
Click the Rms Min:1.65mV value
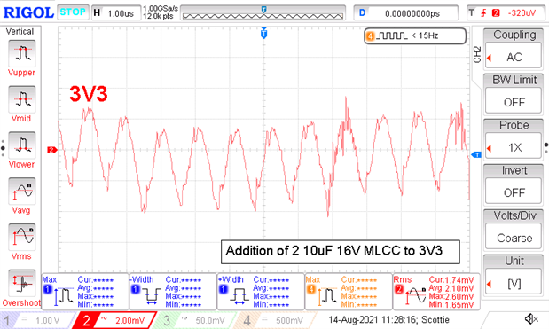coord(451,304)
